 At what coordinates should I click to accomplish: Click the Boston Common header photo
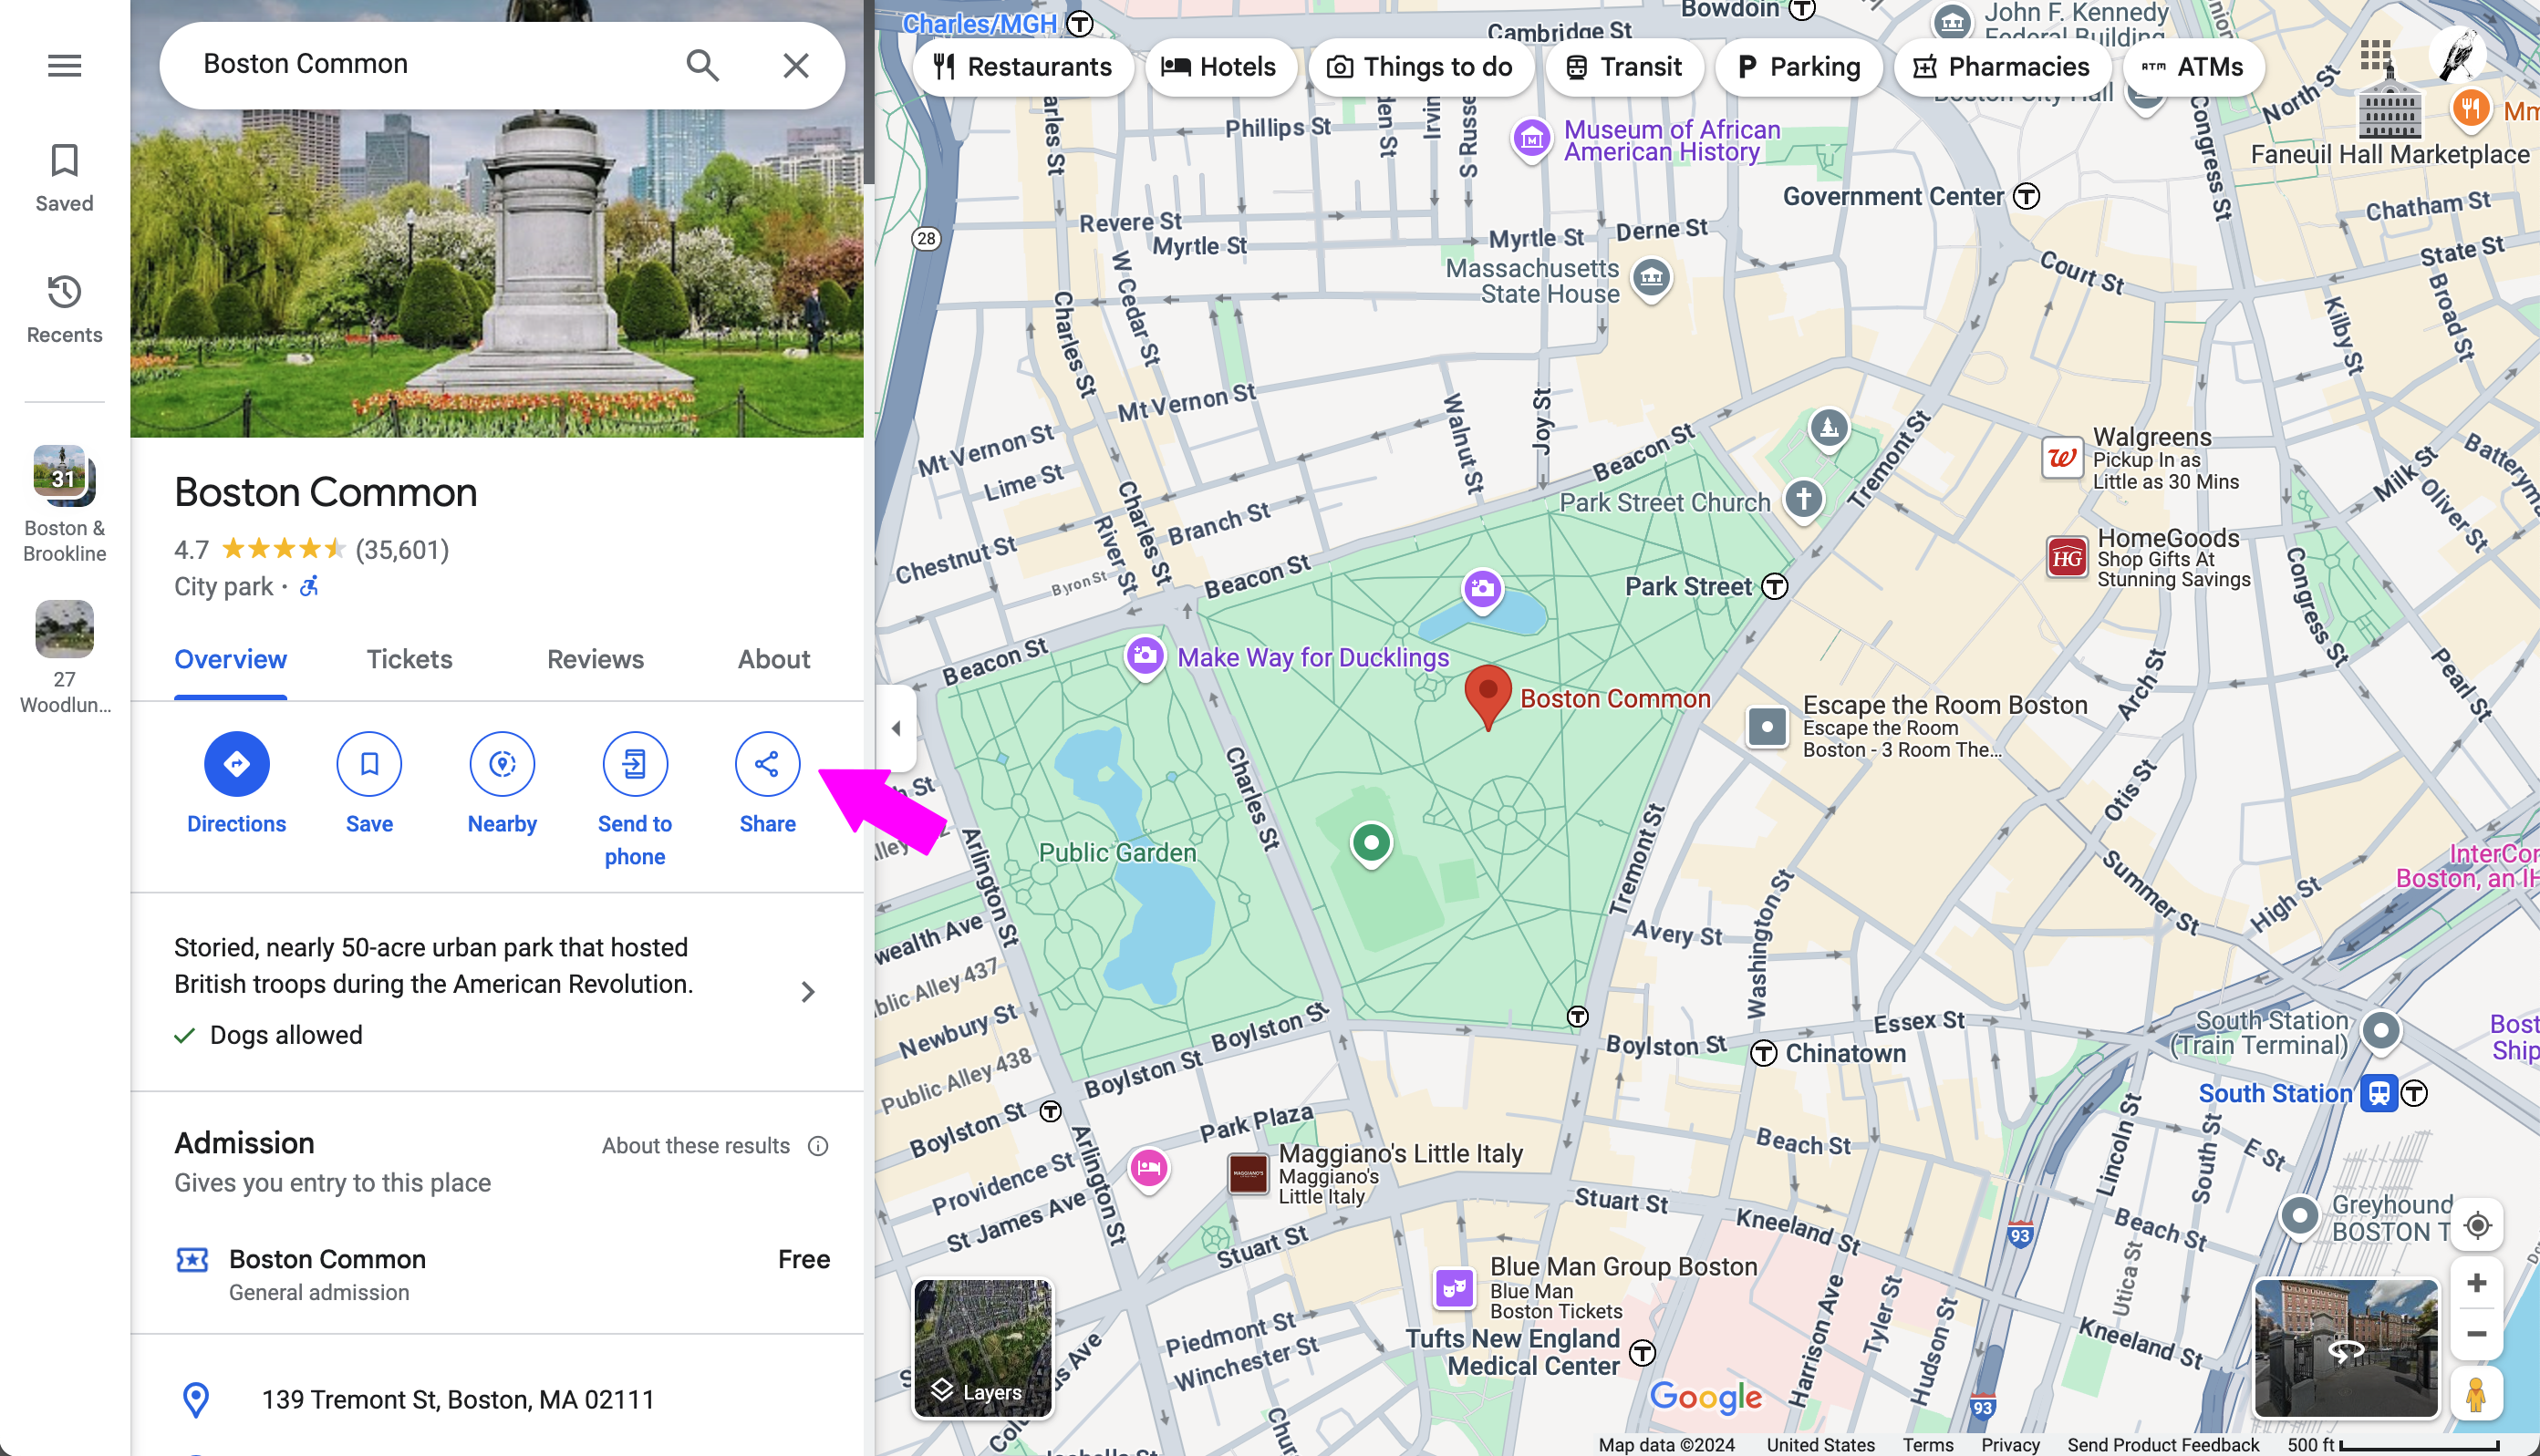point(497,272)
